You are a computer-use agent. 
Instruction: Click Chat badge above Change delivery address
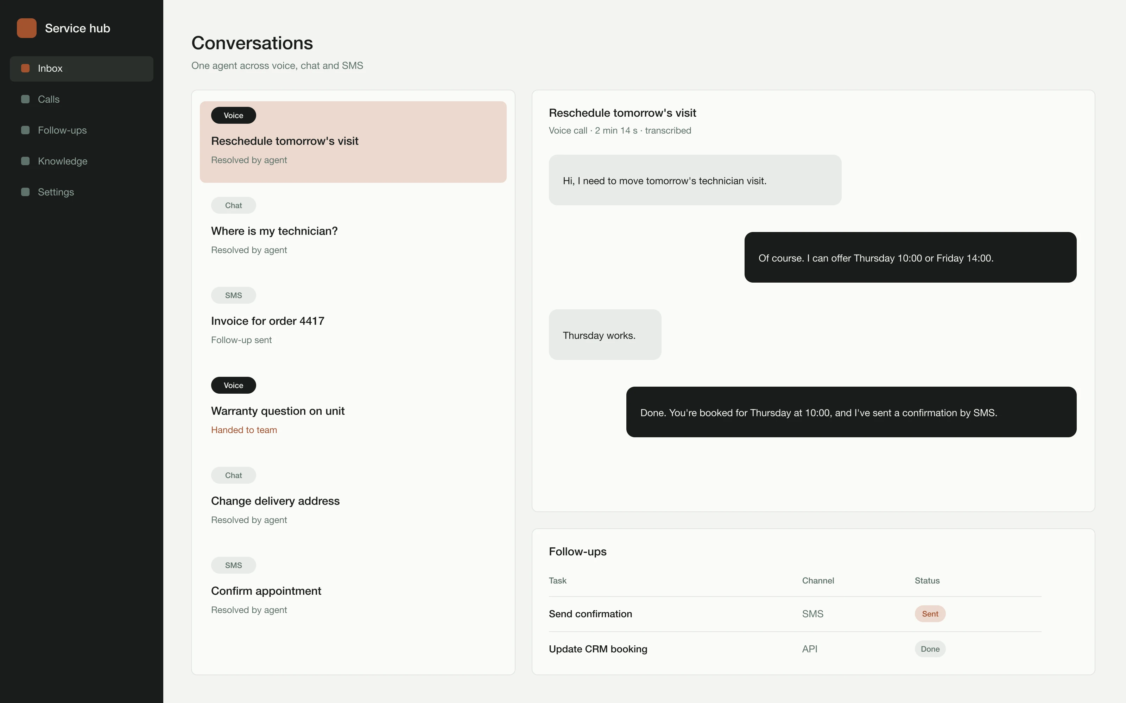[x=234, y=475]
